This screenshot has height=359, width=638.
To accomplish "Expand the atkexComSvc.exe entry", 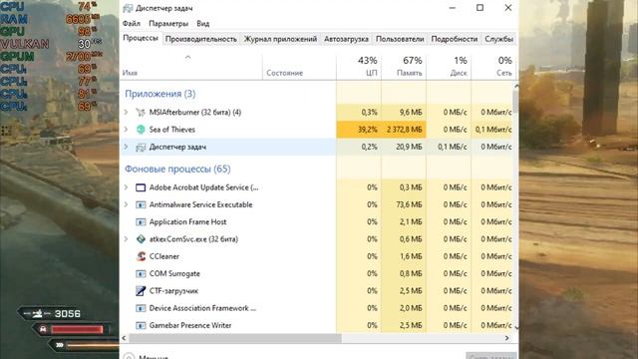I will 127,239.
